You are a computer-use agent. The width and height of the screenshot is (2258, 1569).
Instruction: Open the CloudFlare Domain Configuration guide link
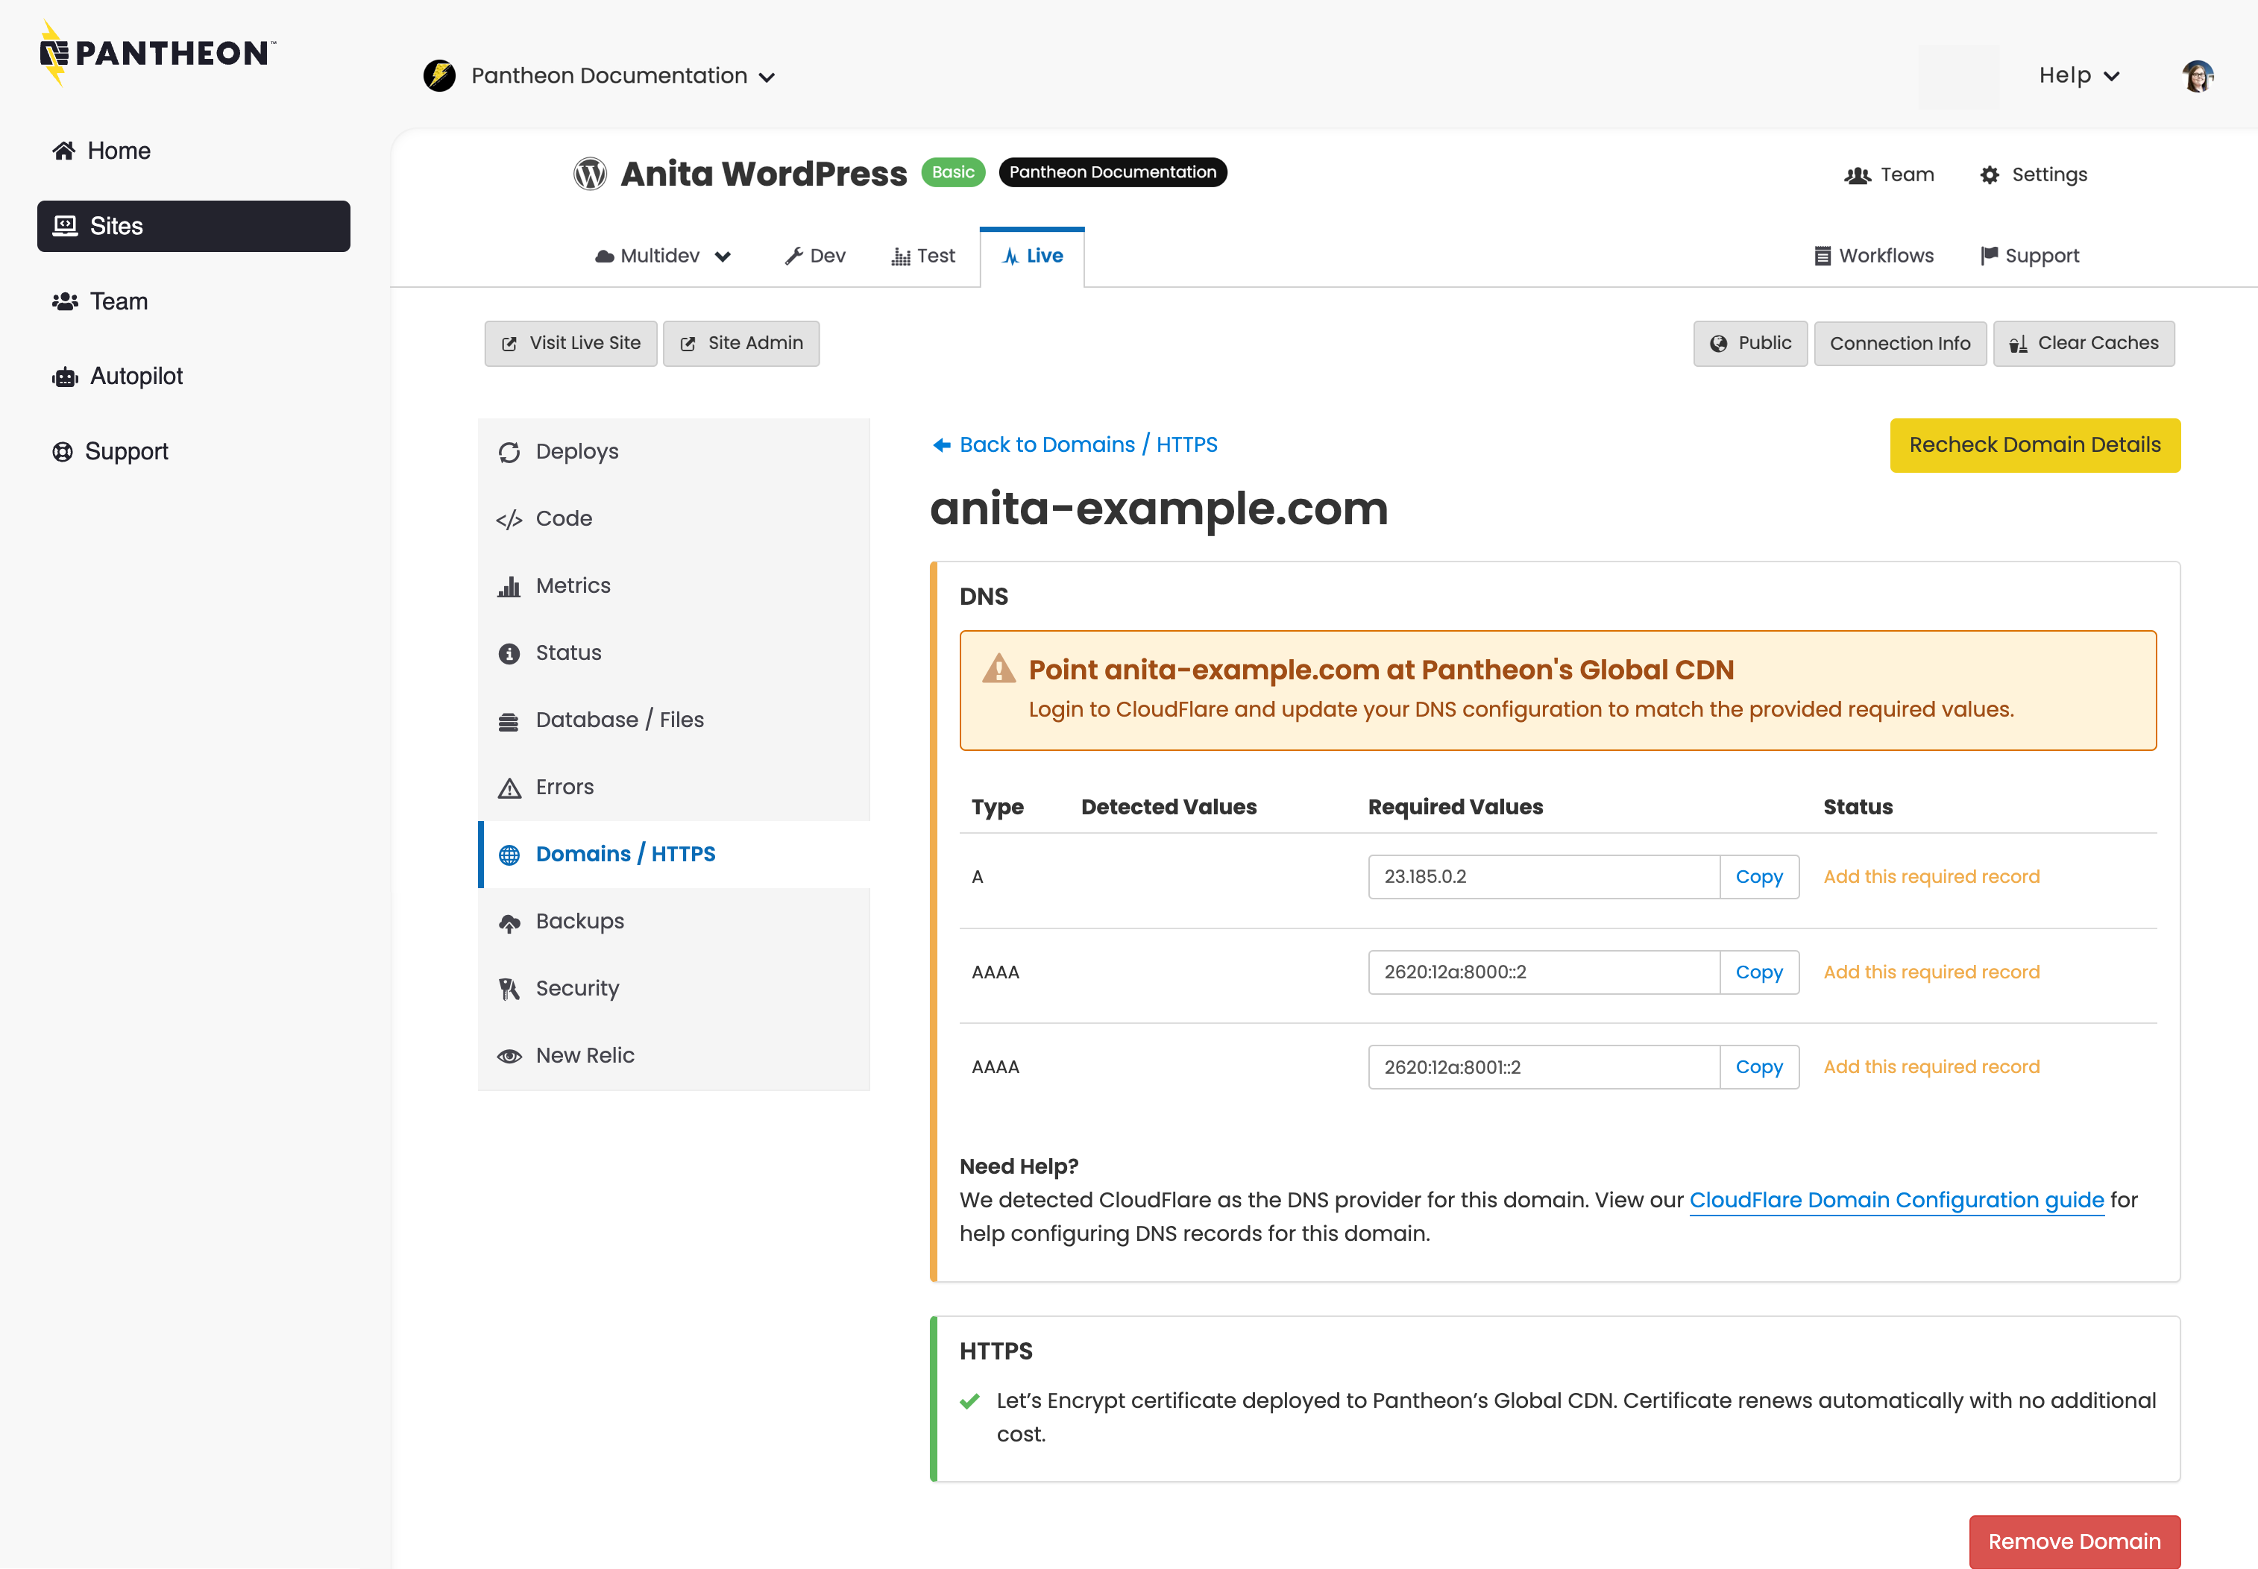[x=1896, y=1199]
